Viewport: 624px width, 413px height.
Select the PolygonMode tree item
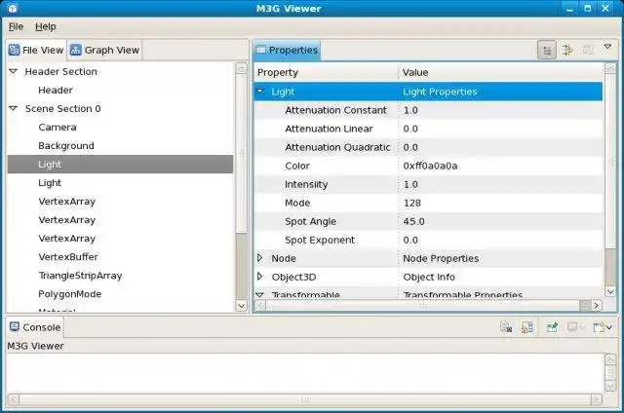pyautogui.click(x=69, y=294)
